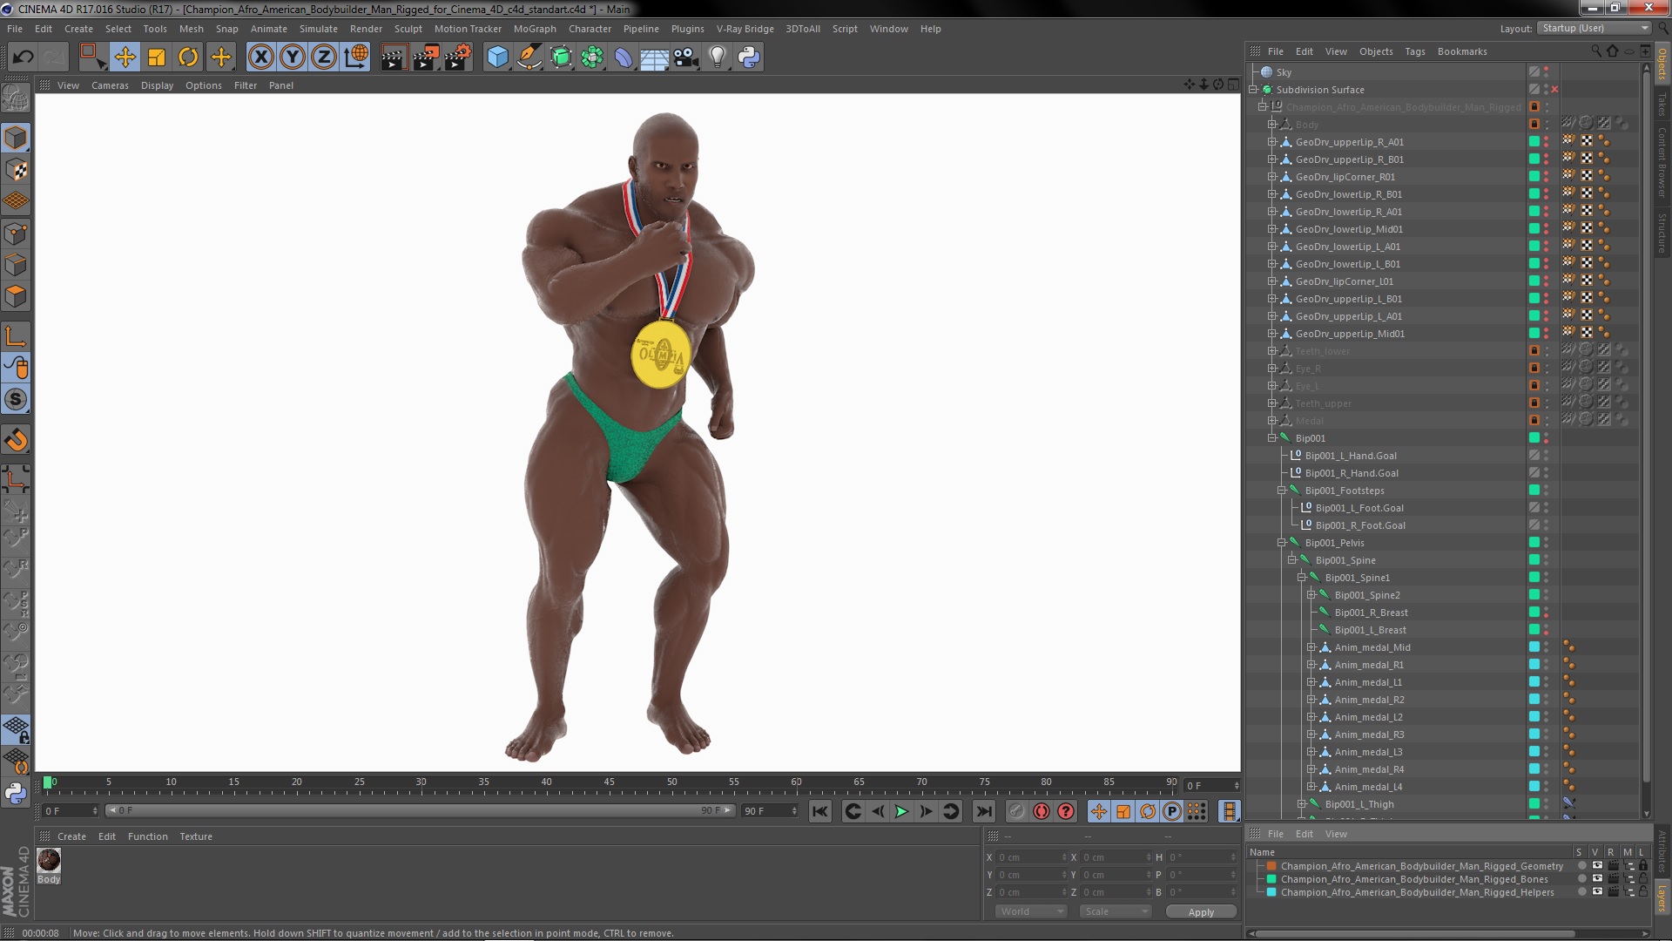Open the spline pen tool icon
The height and width of the screenshot is (941, 1672).
click(529, 58)
